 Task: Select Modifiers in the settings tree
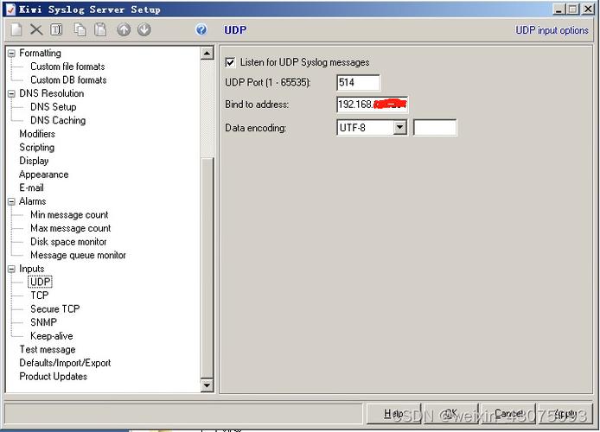pyautogui.click(x=37, y=134)
